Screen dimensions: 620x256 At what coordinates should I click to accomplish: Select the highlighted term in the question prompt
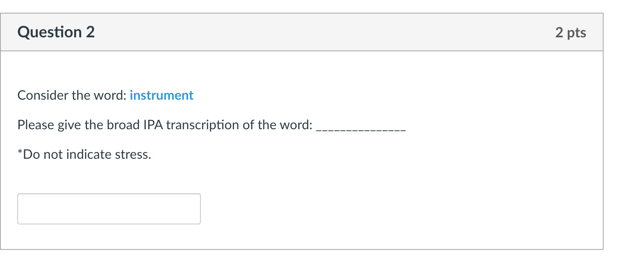162,95
